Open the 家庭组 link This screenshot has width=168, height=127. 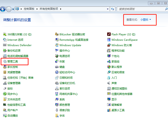click(x=116, y=62)
